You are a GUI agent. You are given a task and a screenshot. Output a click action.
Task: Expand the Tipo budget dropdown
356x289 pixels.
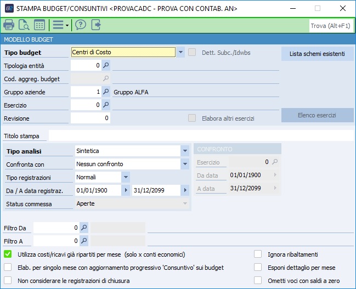click(x=180, y=53)
